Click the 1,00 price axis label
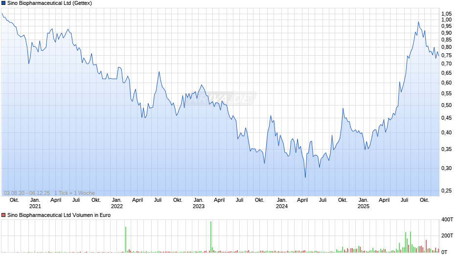This screenshot has height=257, width=460. (x=446, y=20)
